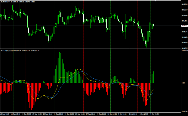The height and width of the screenshot is (116, 188).
Task: Click the 23 Sep 04:00 time label
Action: 69,114
